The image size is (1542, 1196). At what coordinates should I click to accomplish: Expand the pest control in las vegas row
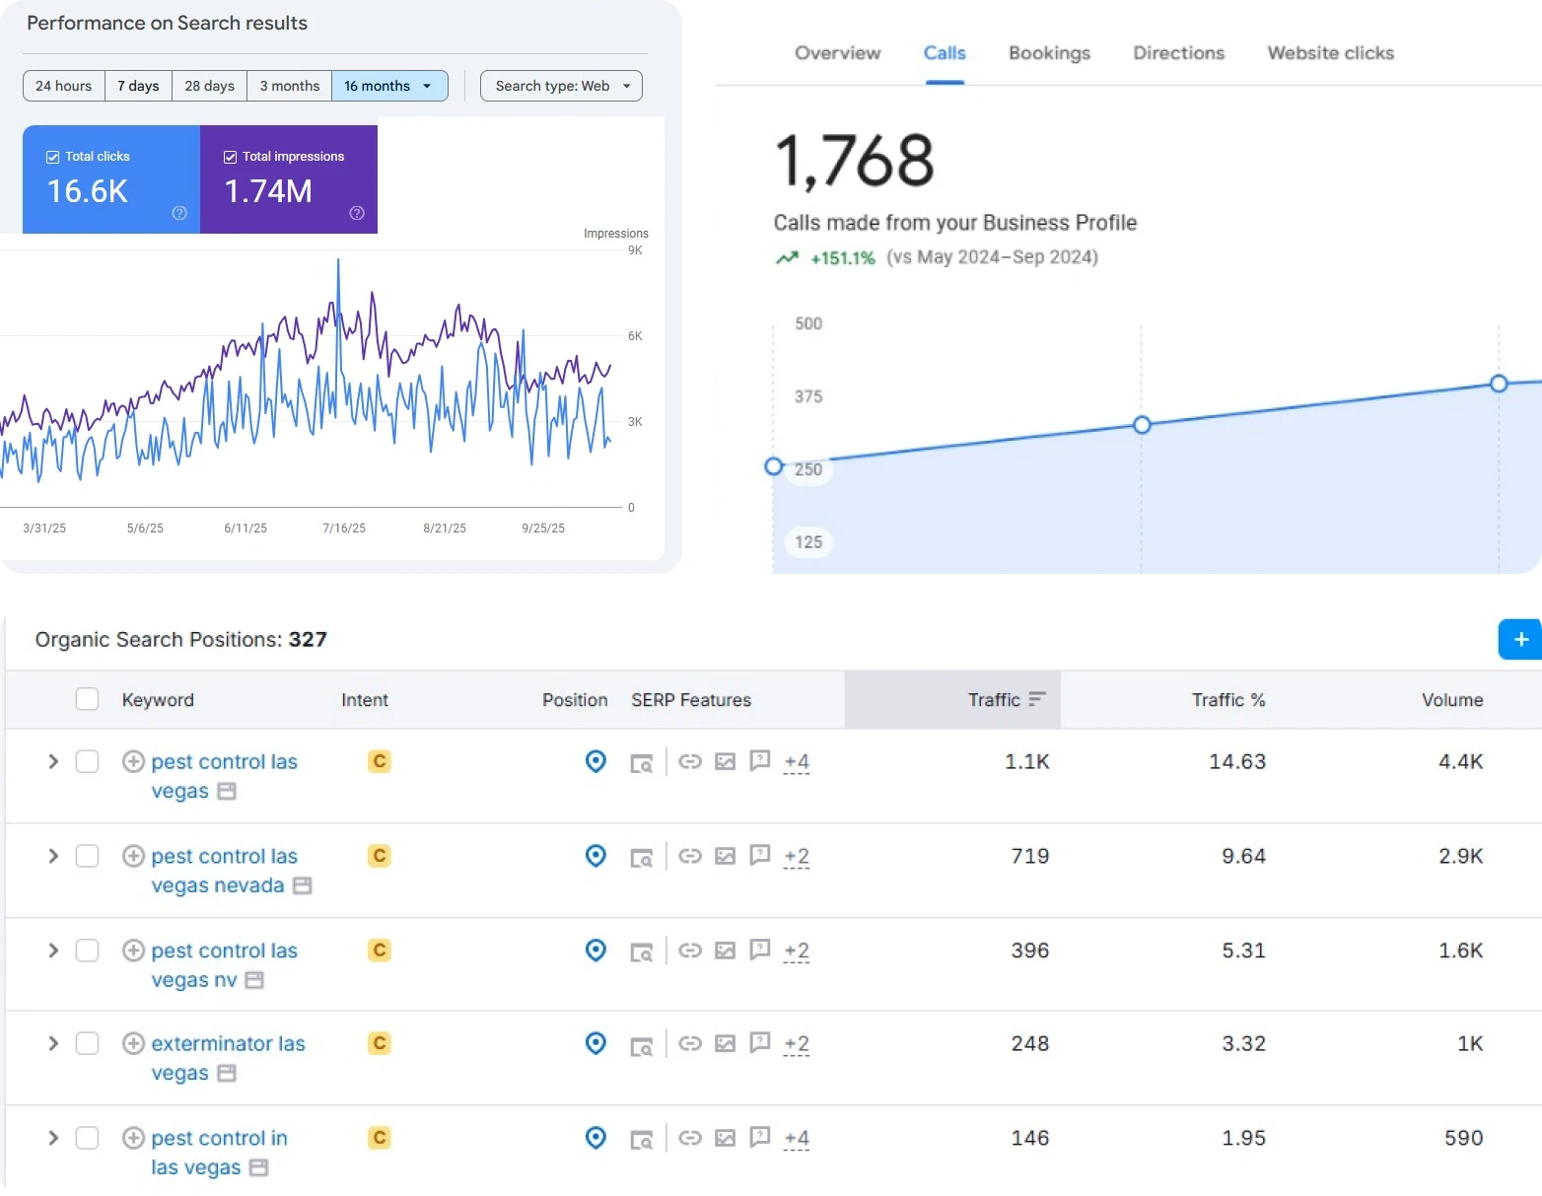point(53,1138)
